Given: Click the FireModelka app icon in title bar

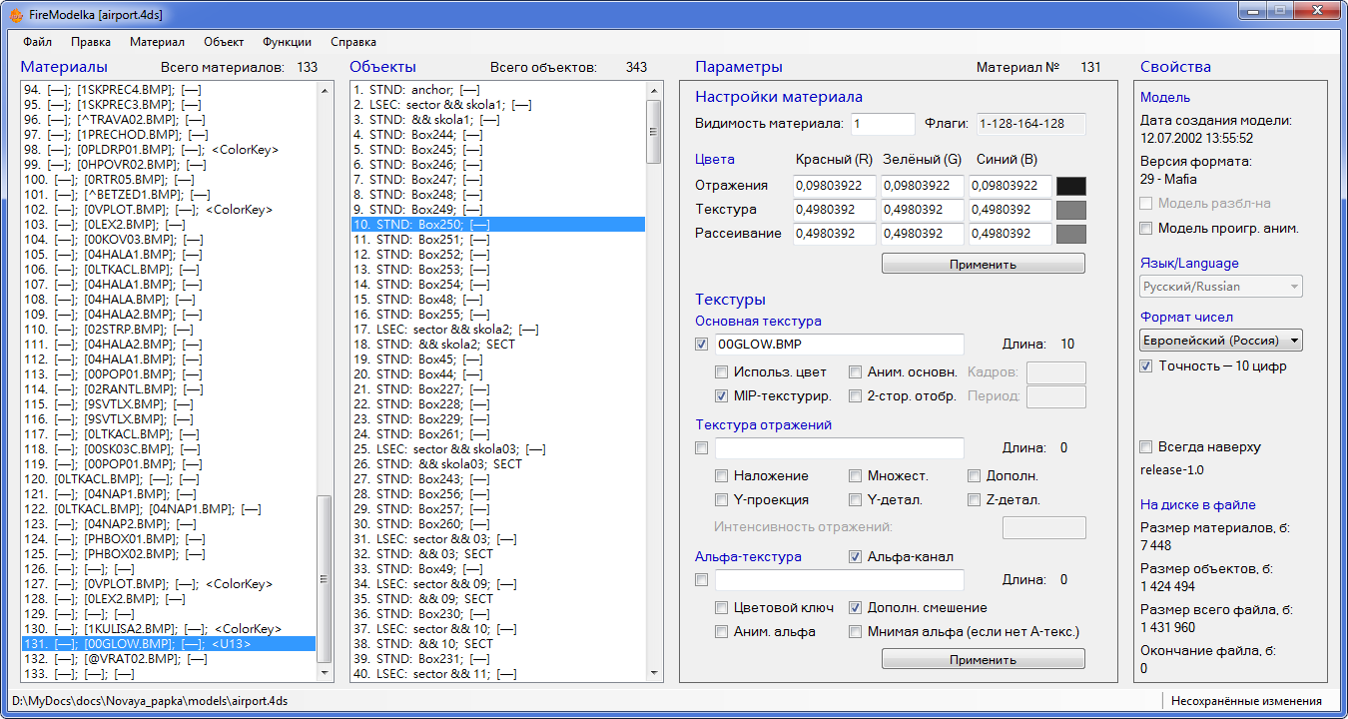Looking at the screenshot, I should [x=16, y=14].
